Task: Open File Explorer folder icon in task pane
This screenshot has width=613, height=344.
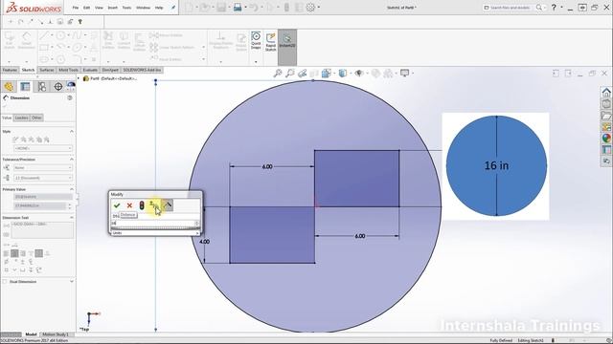Action: coord(606,116)
